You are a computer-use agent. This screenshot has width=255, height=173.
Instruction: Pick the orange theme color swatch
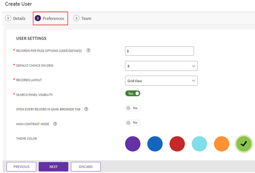(x=221, y=144)
